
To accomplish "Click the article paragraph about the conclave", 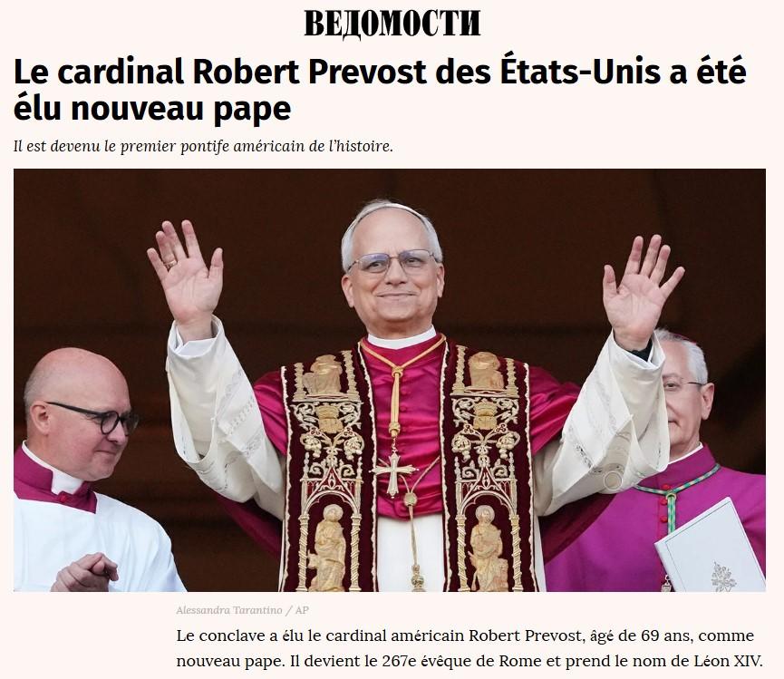I will pos(469,648).
